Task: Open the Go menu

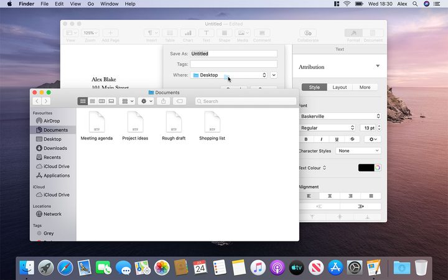Action: 91,4
